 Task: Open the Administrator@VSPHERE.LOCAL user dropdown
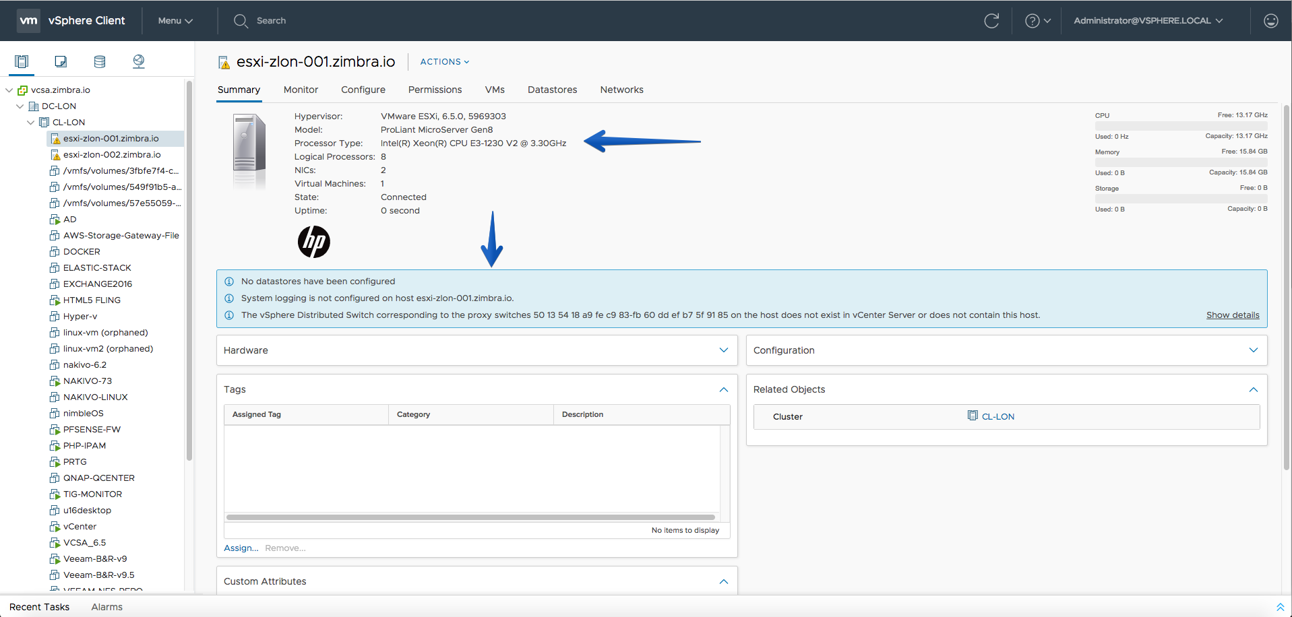click(x=1148, y=21)
